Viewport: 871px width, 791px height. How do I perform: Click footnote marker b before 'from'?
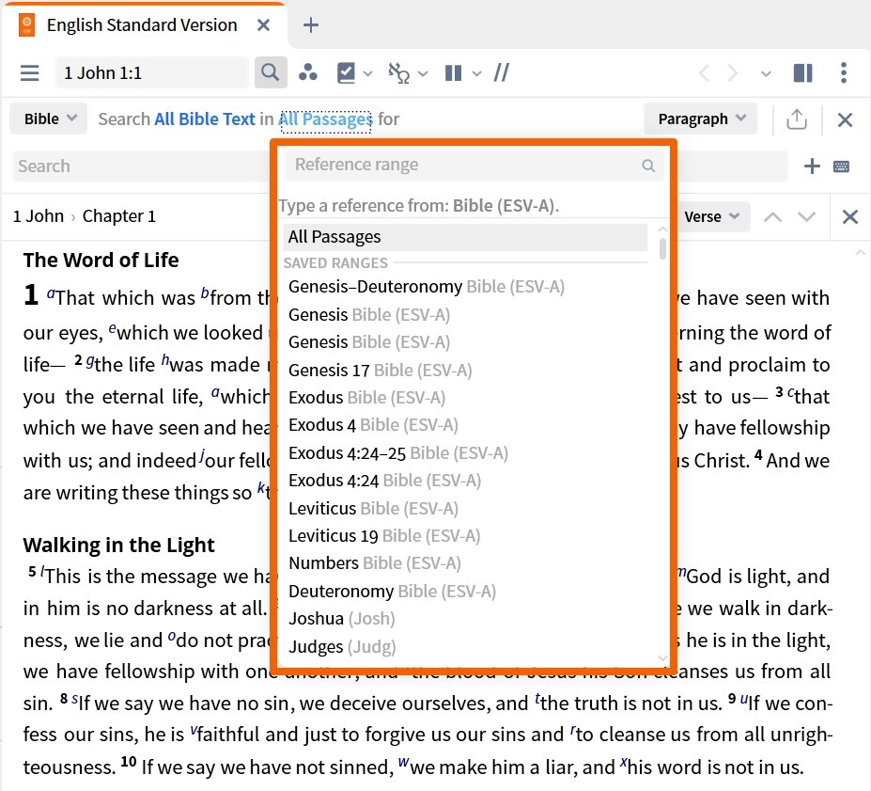[x=205, y=293]
